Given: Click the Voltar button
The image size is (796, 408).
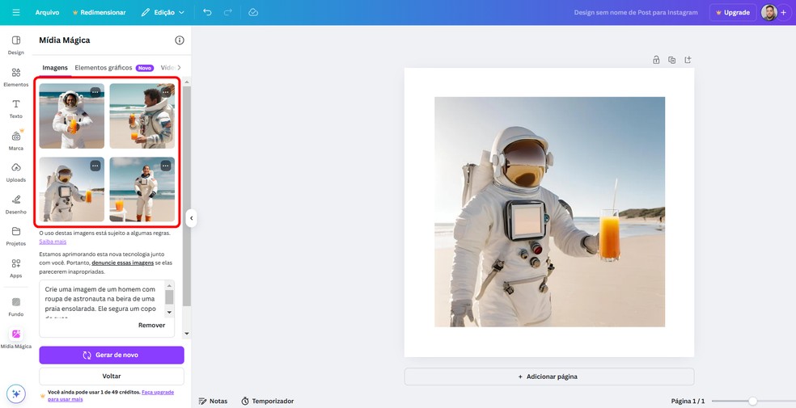Looking at the screenshot, I should tap(112, 376).
